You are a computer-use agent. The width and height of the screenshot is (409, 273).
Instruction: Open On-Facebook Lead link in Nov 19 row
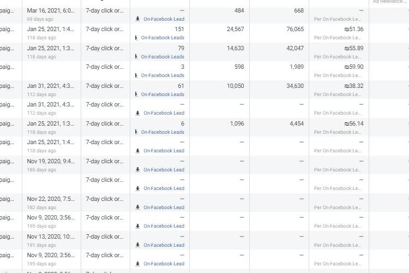tap(164, 170)
